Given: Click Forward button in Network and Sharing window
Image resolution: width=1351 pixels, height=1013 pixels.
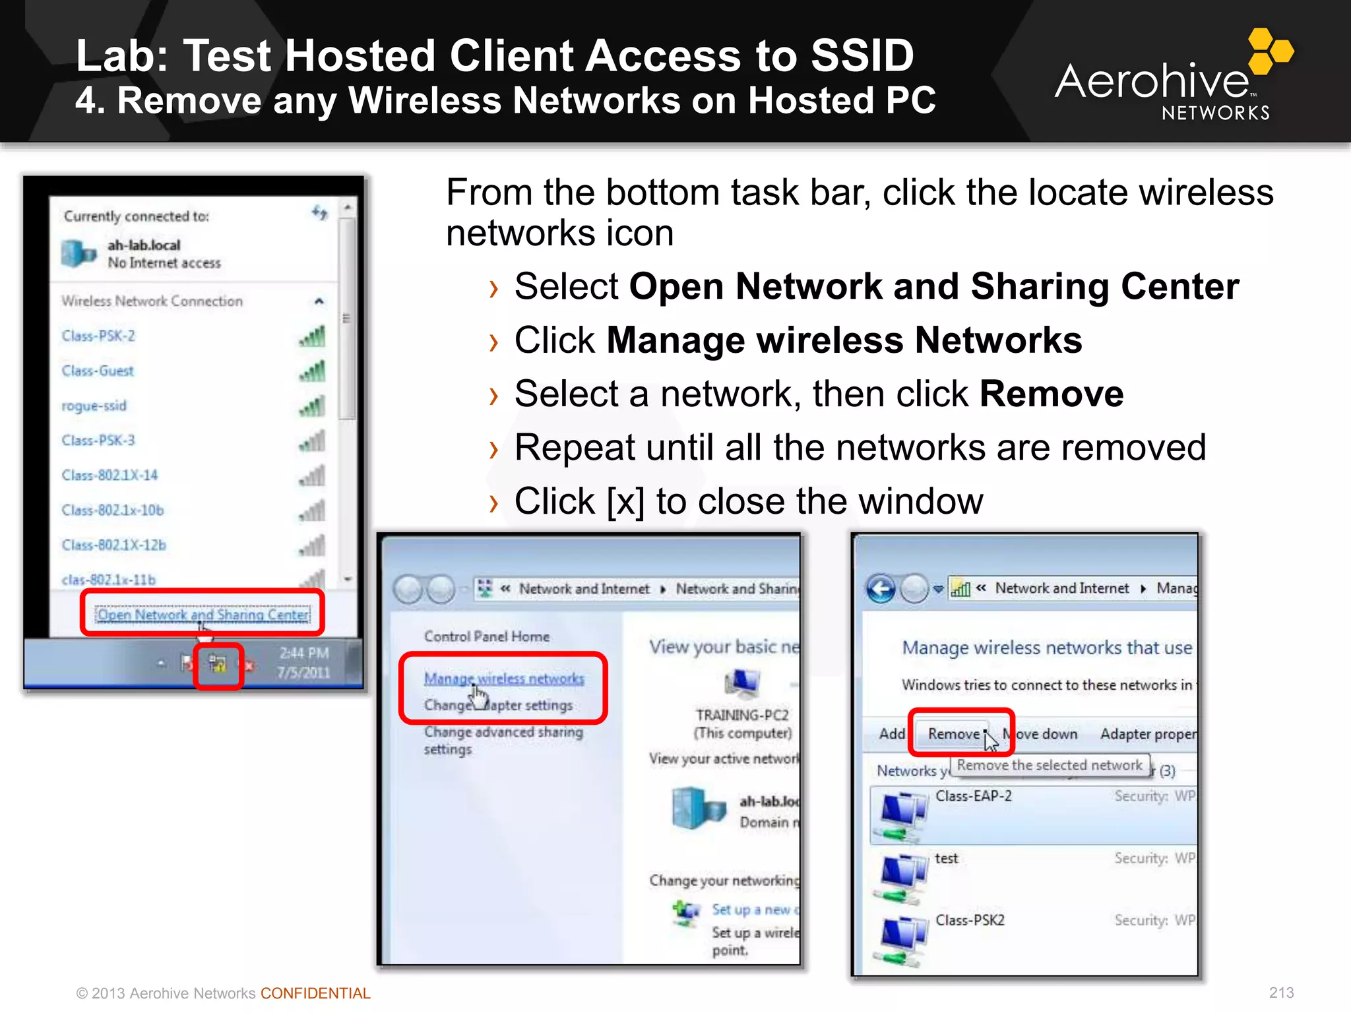Looking at the screenshot, I should [x=441, y=589].
